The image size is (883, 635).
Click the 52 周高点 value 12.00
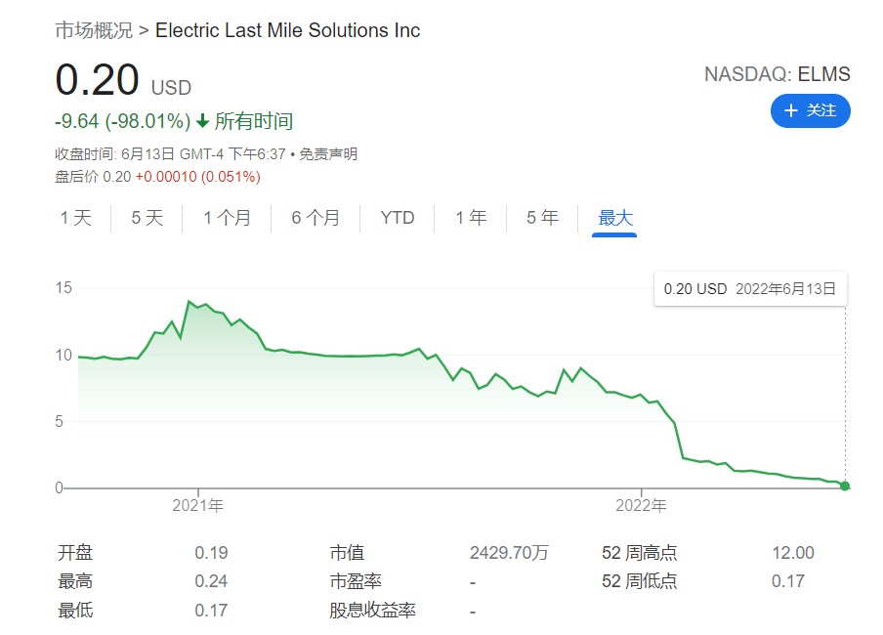pyautogui.click(x=792, y=553)
